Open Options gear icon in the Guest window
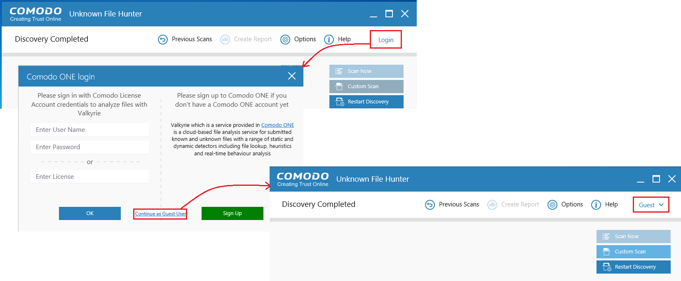681x281 pixels. 552,205
